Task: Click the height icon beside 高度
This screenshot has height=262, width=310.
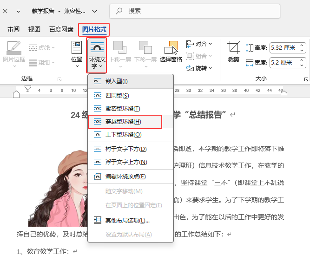Action: [249, 48]
